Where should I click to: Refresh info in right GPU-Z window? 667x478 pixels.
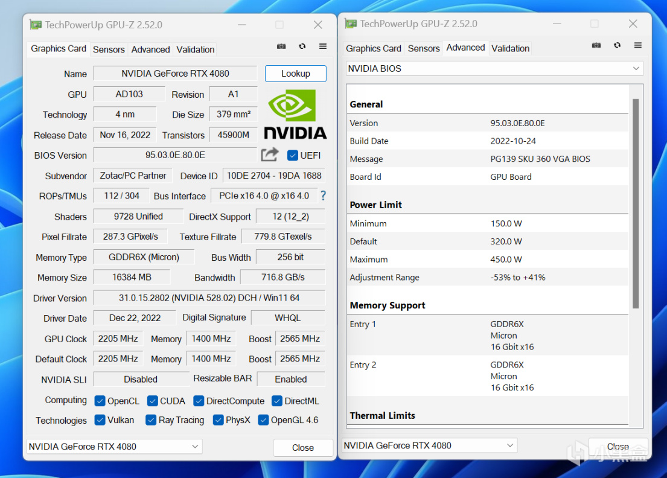pos(618,45)
